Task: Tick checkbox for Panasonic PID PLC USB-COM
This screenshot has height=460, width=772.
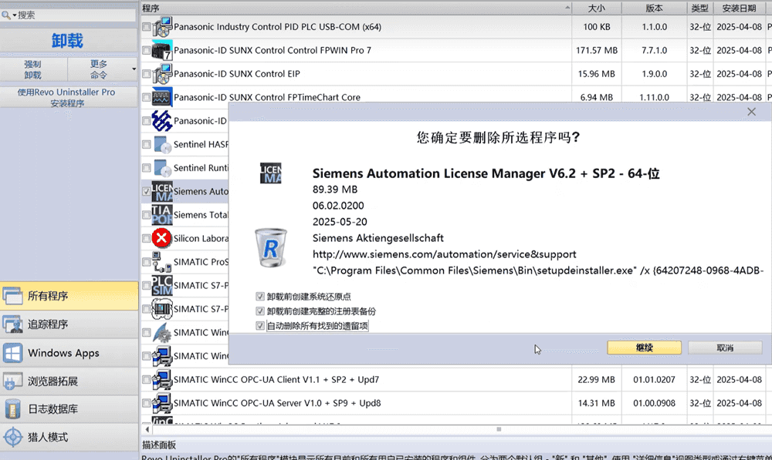Action: pos(147,27)
